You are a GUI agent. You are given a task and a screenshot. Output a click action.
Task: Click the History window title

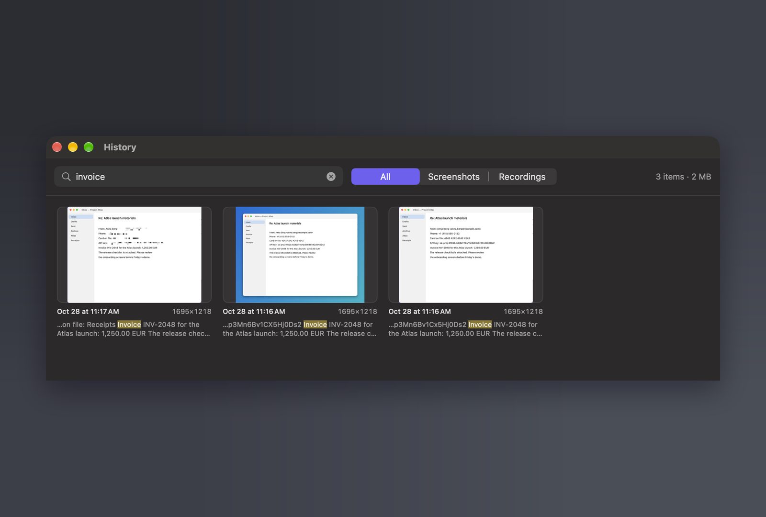click(x=120, y=147)
